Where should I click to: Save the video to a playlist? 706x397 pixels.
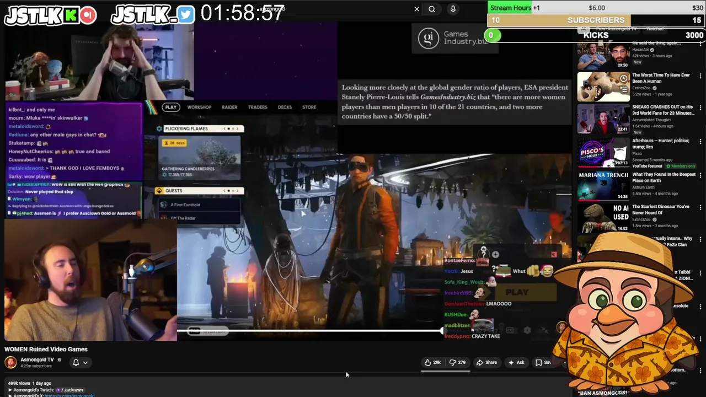(543, 362)
